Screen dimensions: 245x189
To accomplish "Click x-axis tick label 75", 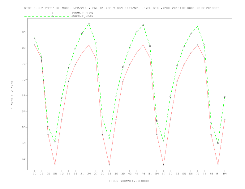I will click(204, 174).
